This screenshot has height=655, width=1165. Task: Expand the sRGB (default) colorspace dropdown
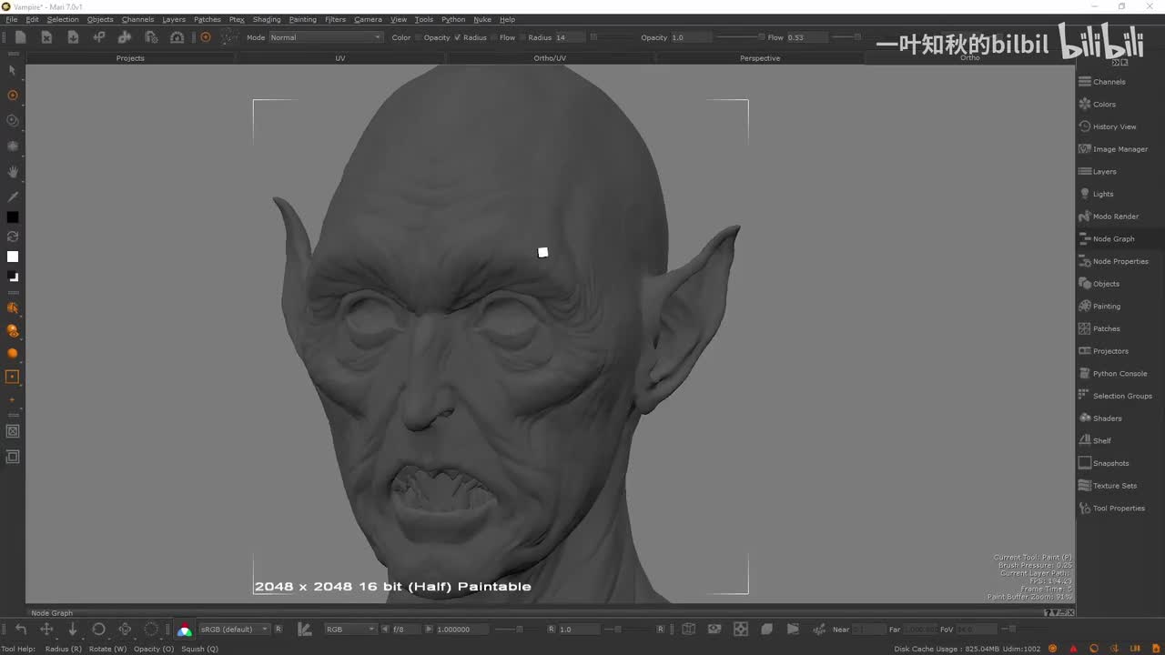tap(235, 629)
